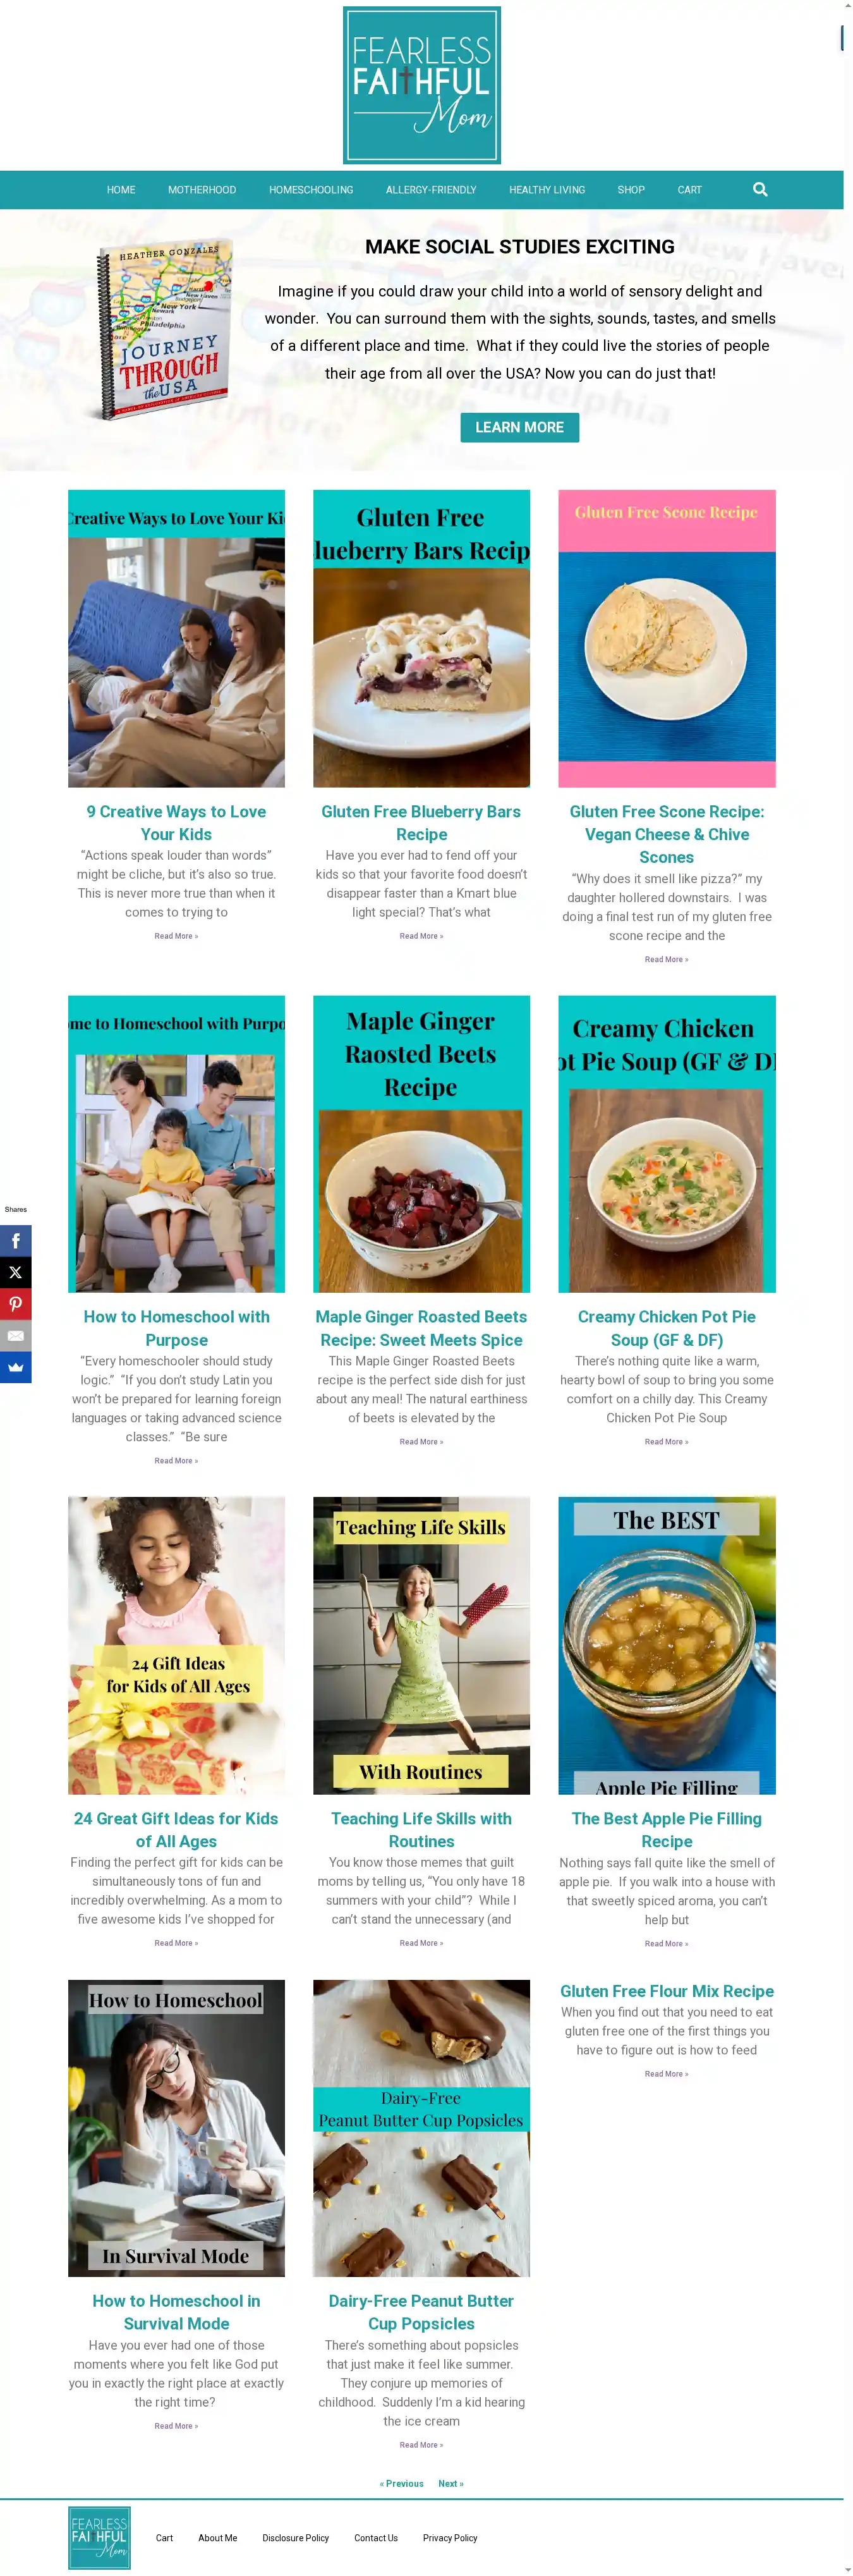
Task: Click Fearless Faithful Mom header logo
Action: tap(421, 85)
